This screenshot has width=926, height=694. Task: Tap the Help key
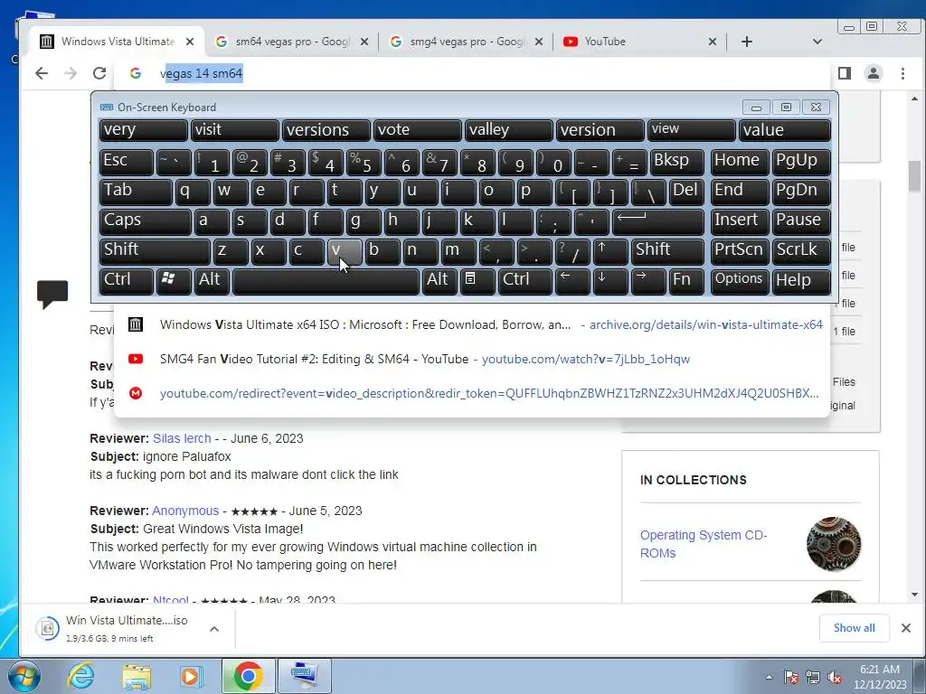click(x=801, y=281)
